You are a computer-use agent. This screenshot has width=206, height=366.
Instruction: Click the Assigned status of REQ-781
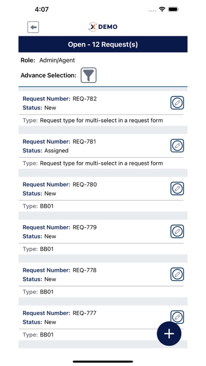(x=56, y=150)
